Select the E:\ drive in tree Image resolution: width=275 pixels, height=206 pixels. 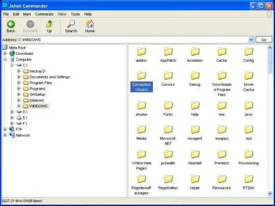pyautogui.click(x=25, y=118)
